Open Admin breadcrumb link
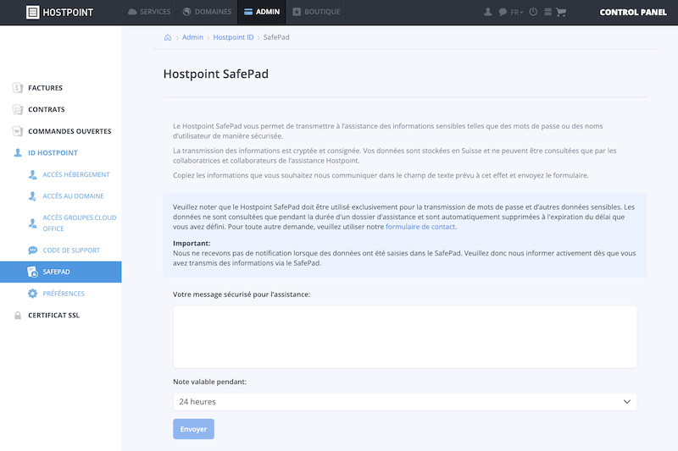 [192, 37]
